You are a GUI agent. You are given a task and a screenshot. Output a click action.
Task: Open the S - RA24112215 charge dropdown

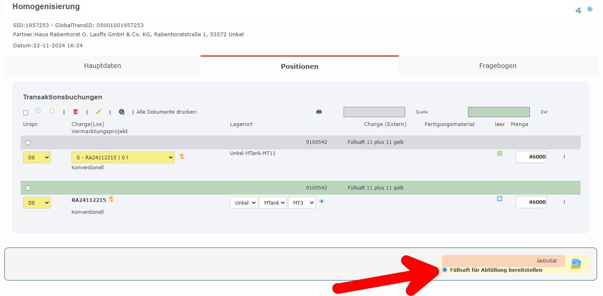(123, 157)
